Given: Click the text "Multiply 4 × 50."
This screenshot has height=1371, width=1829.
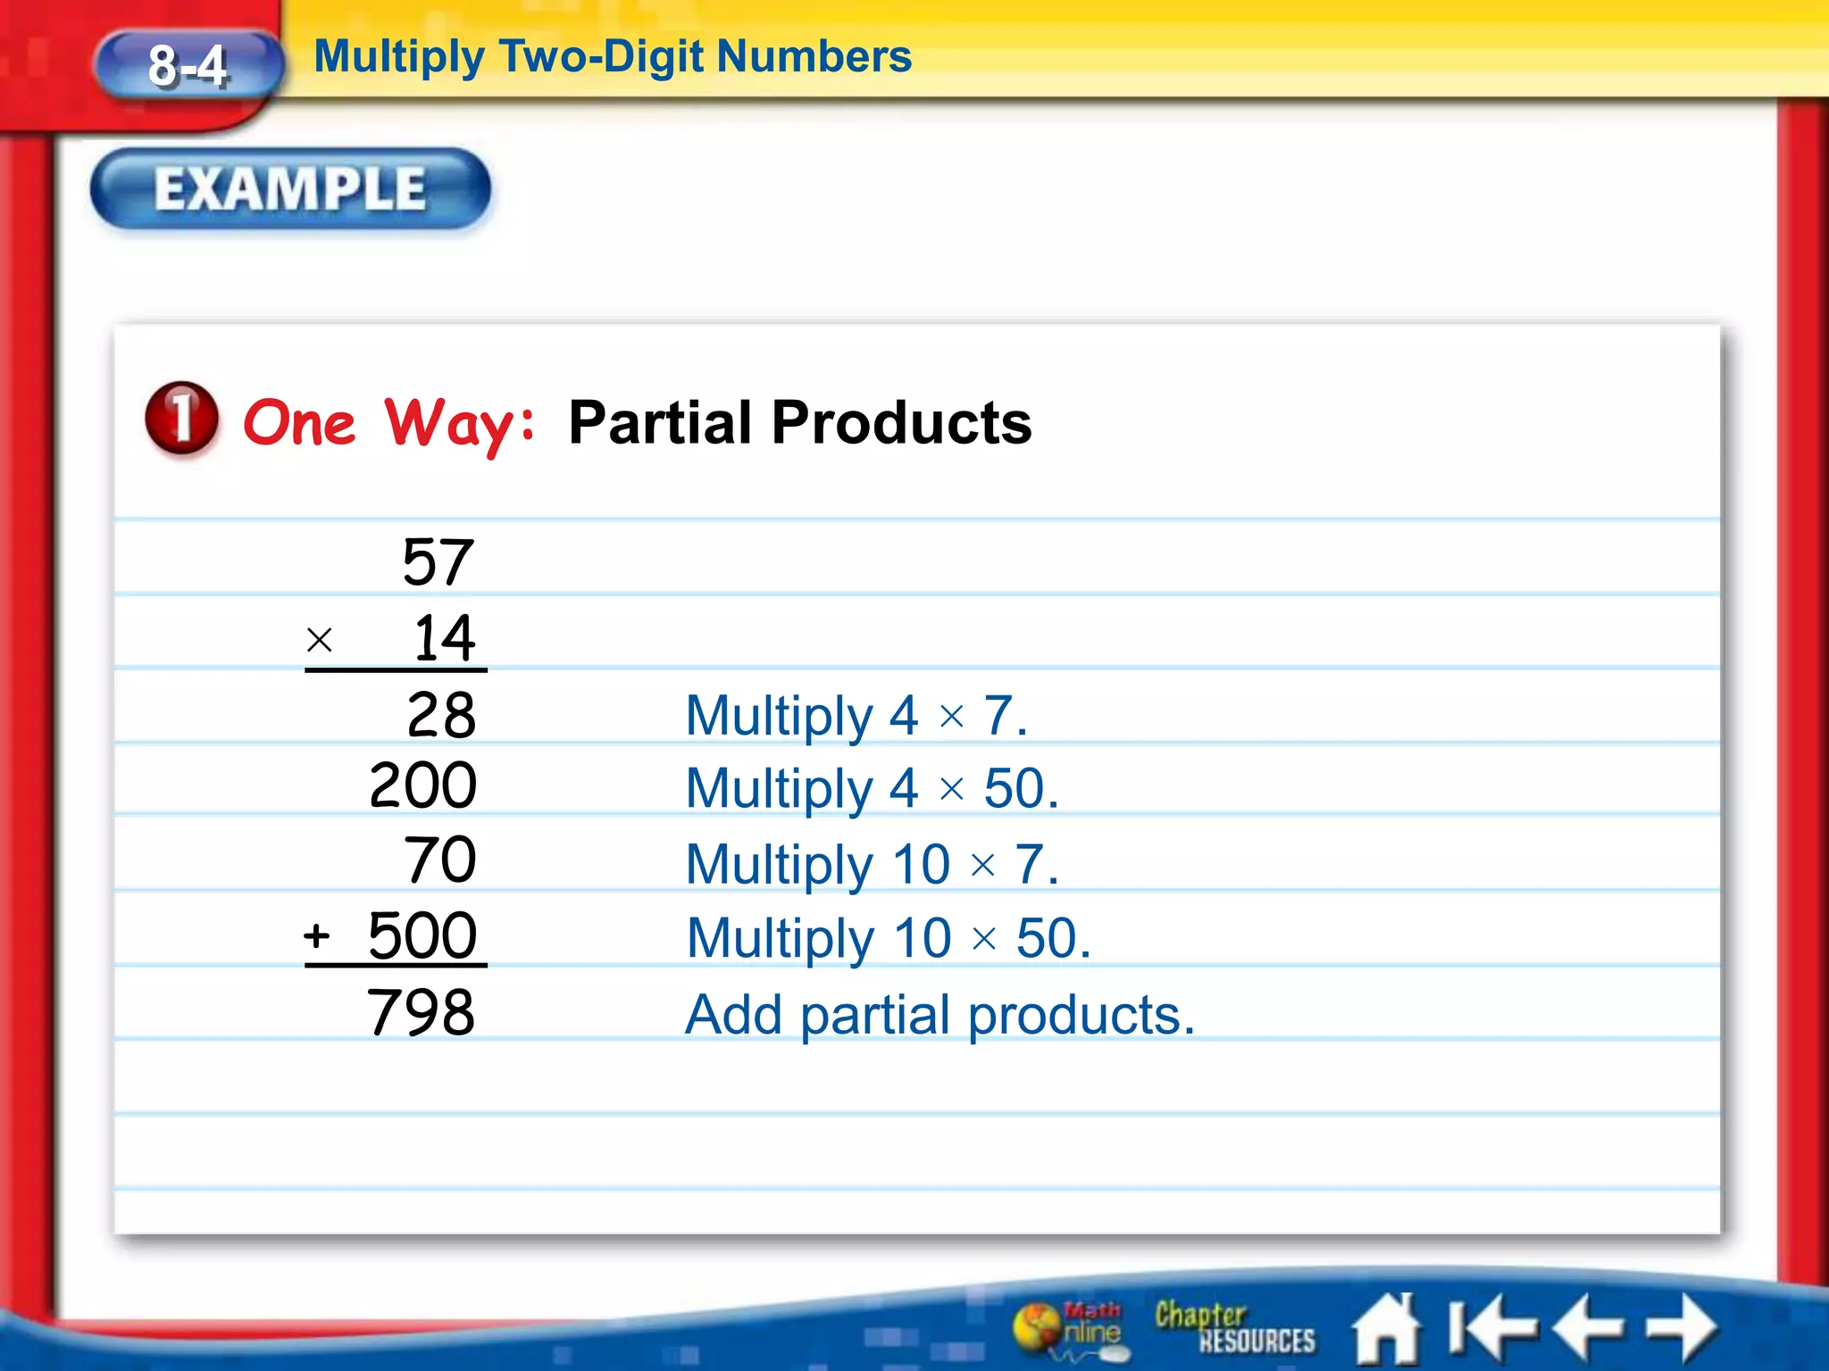Looking at the screenshot, I should click(x=873, y=789).
